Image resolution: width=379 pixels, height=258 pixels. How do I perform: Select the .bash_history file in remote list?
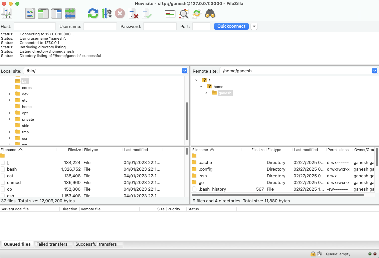click(x=283, y=189)
